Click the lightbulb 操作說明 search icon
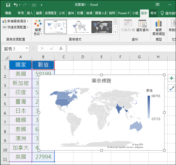176x165 pixels. click(x=162, y=13)
